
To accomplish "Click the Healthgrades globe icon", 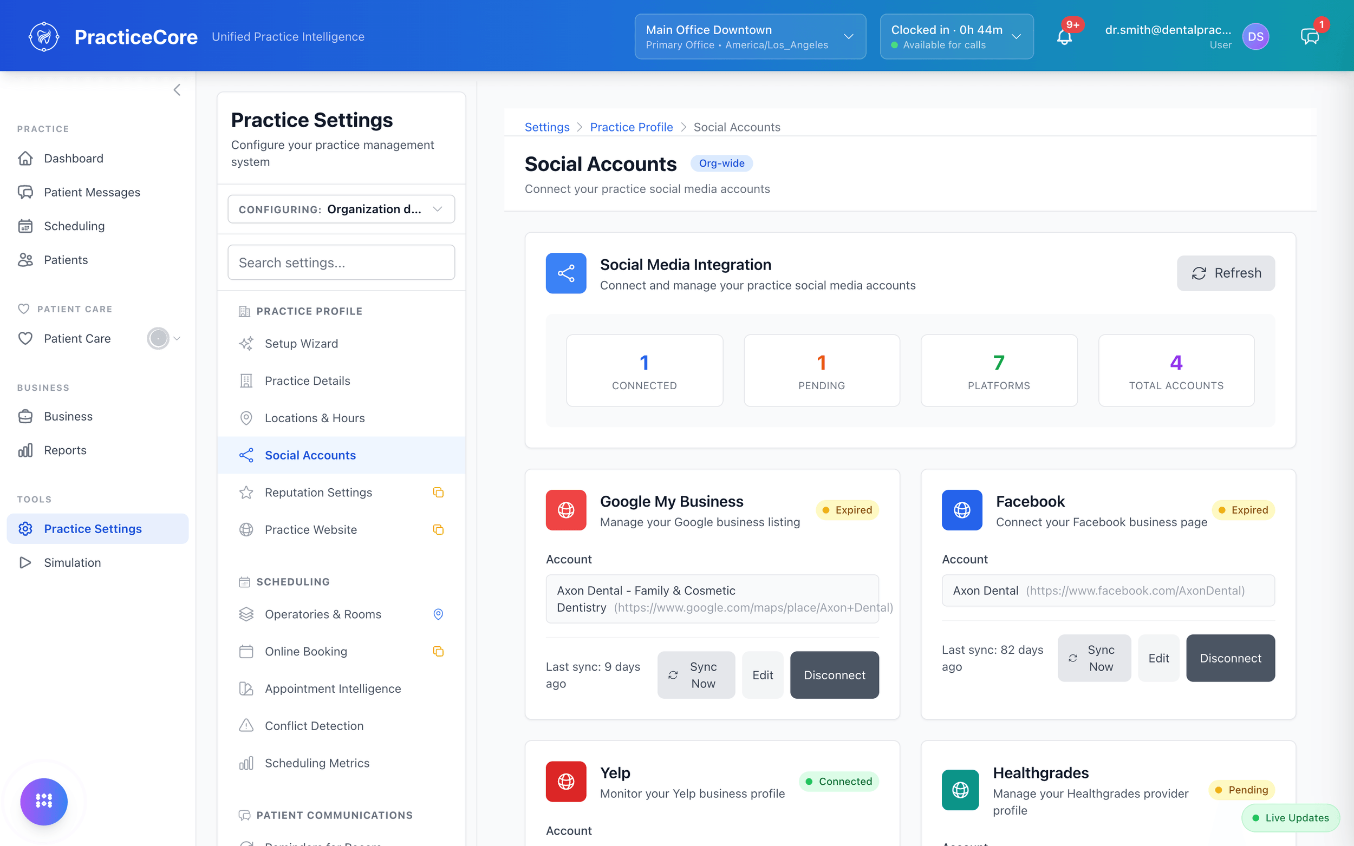I will (x=960, y=790).
